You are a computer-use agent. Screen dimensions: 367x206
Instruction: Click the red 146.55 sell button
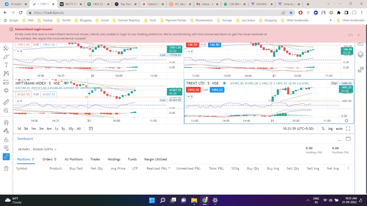[x=192, y=45]
